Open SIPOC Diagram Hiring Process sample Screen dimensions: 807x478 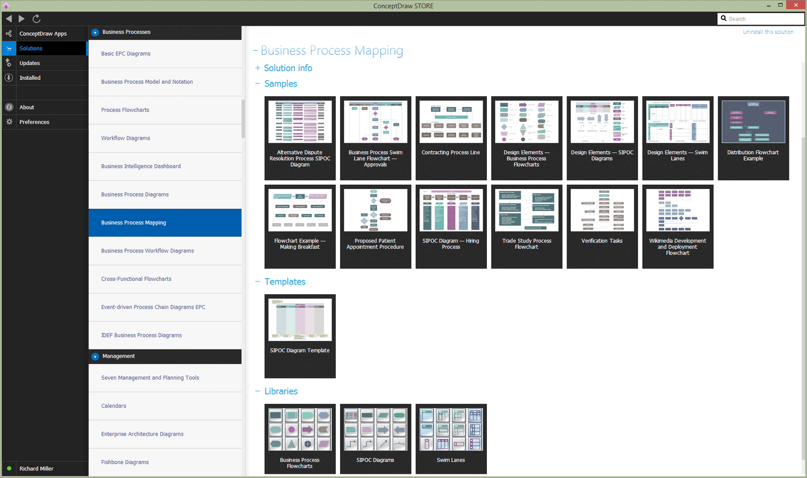pos(451,227)
